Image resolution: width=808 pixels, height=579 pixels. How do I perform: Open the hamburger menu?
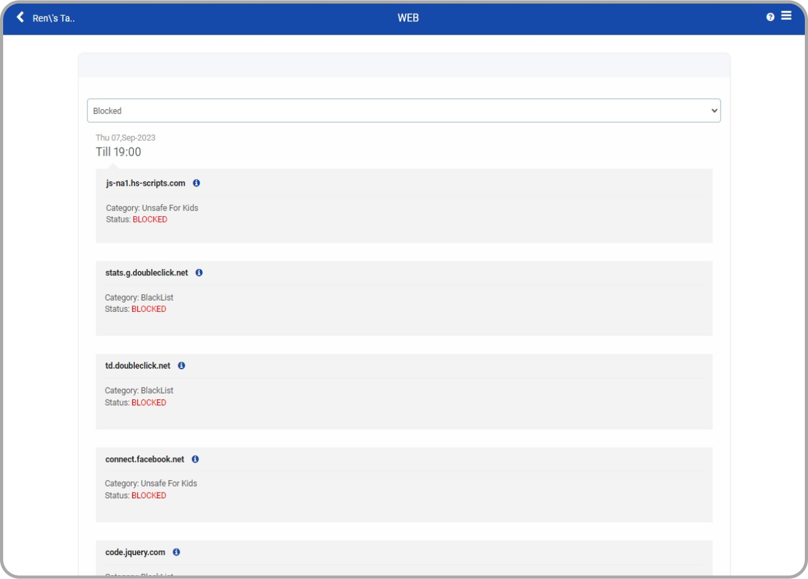pos(787,16)
